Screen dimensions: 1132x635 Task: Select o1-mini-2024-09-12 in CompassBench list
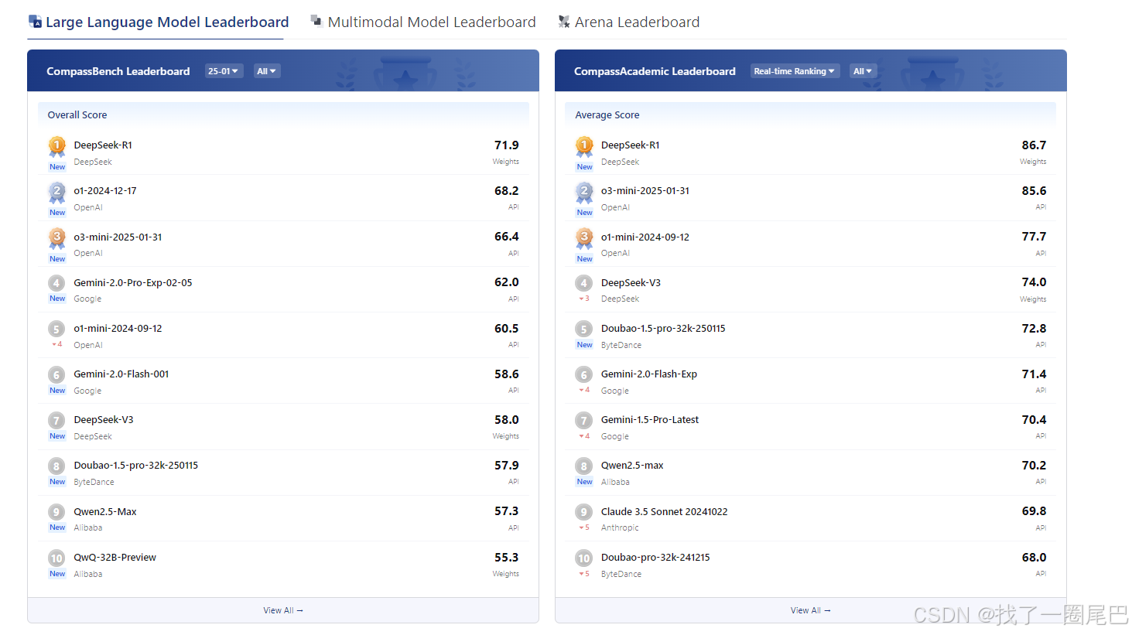click(118, 328)
